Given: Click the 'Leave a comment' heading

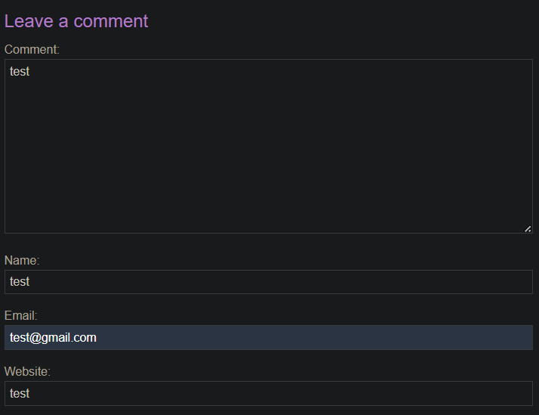Looking at the screenshot, I should [76, 21].
